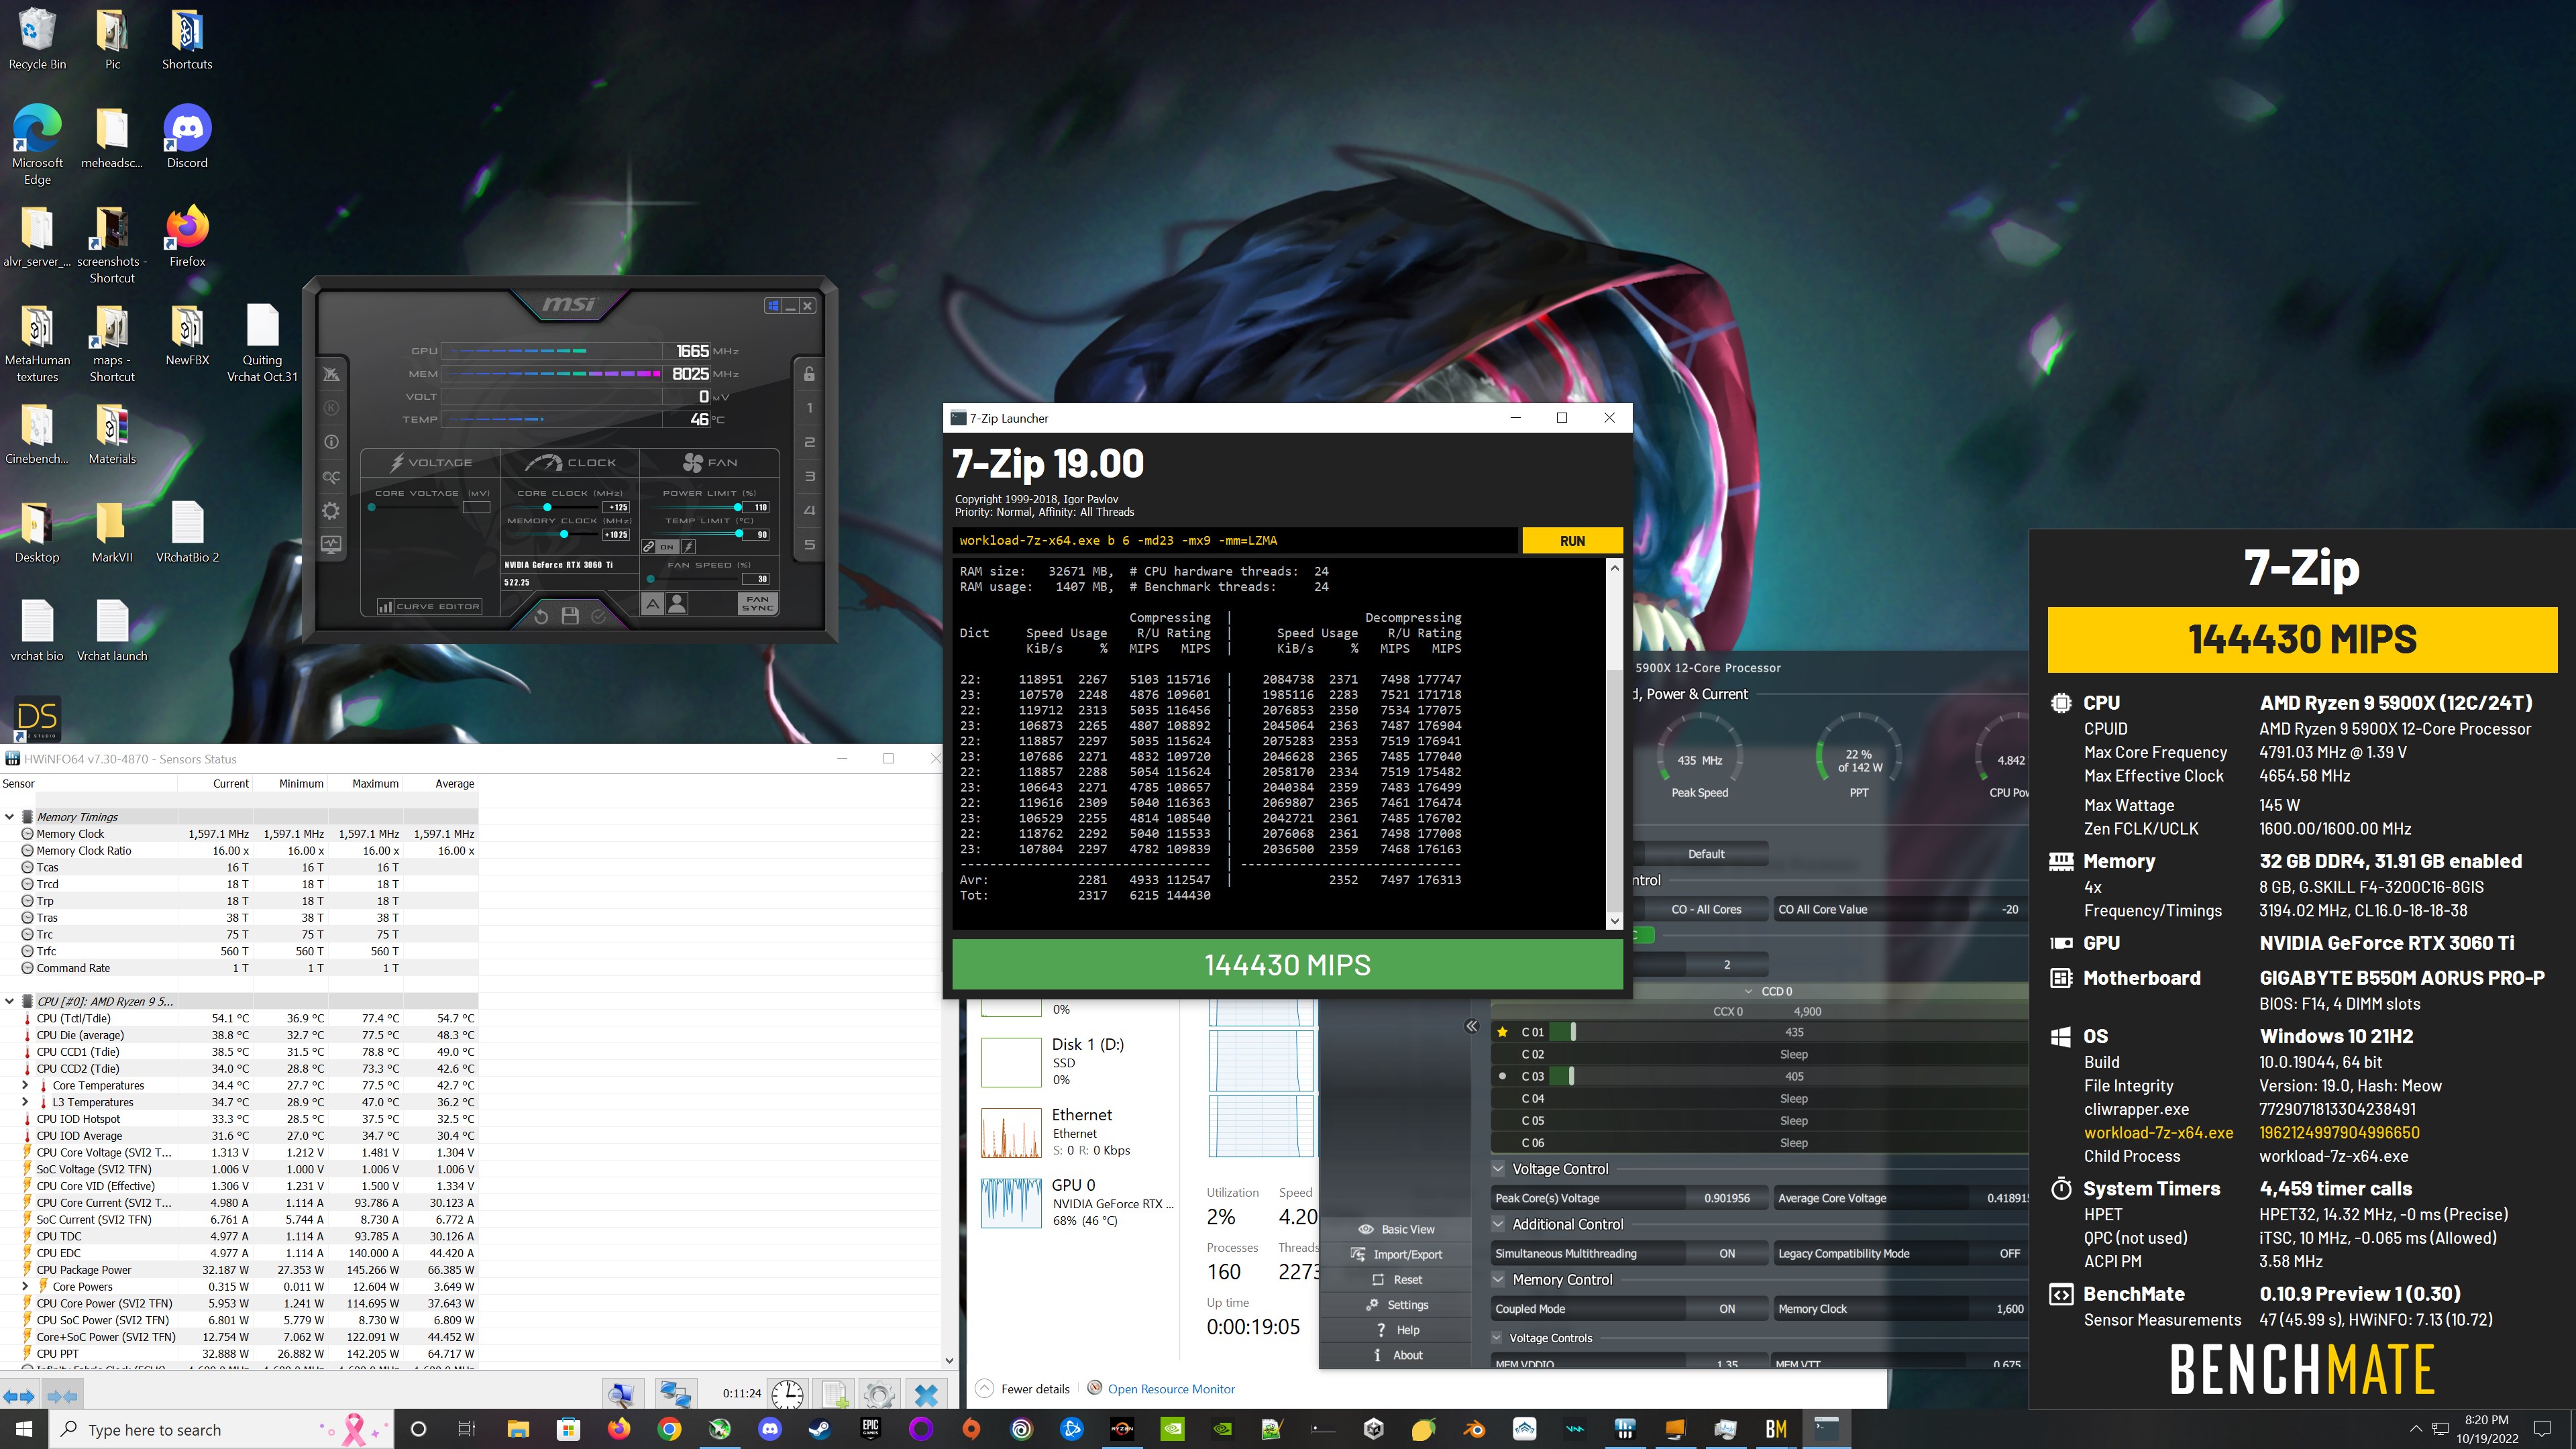Toggle auto fan speed A button
Screen dimensions: 2576x1449
point(652,604)
